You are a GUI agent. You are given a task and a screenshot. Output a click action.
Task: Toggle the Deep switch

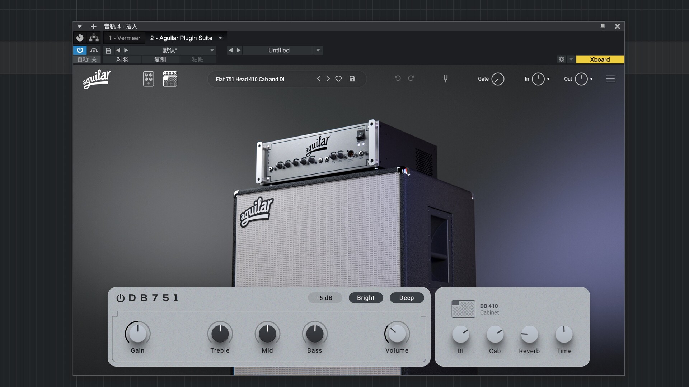406,298
